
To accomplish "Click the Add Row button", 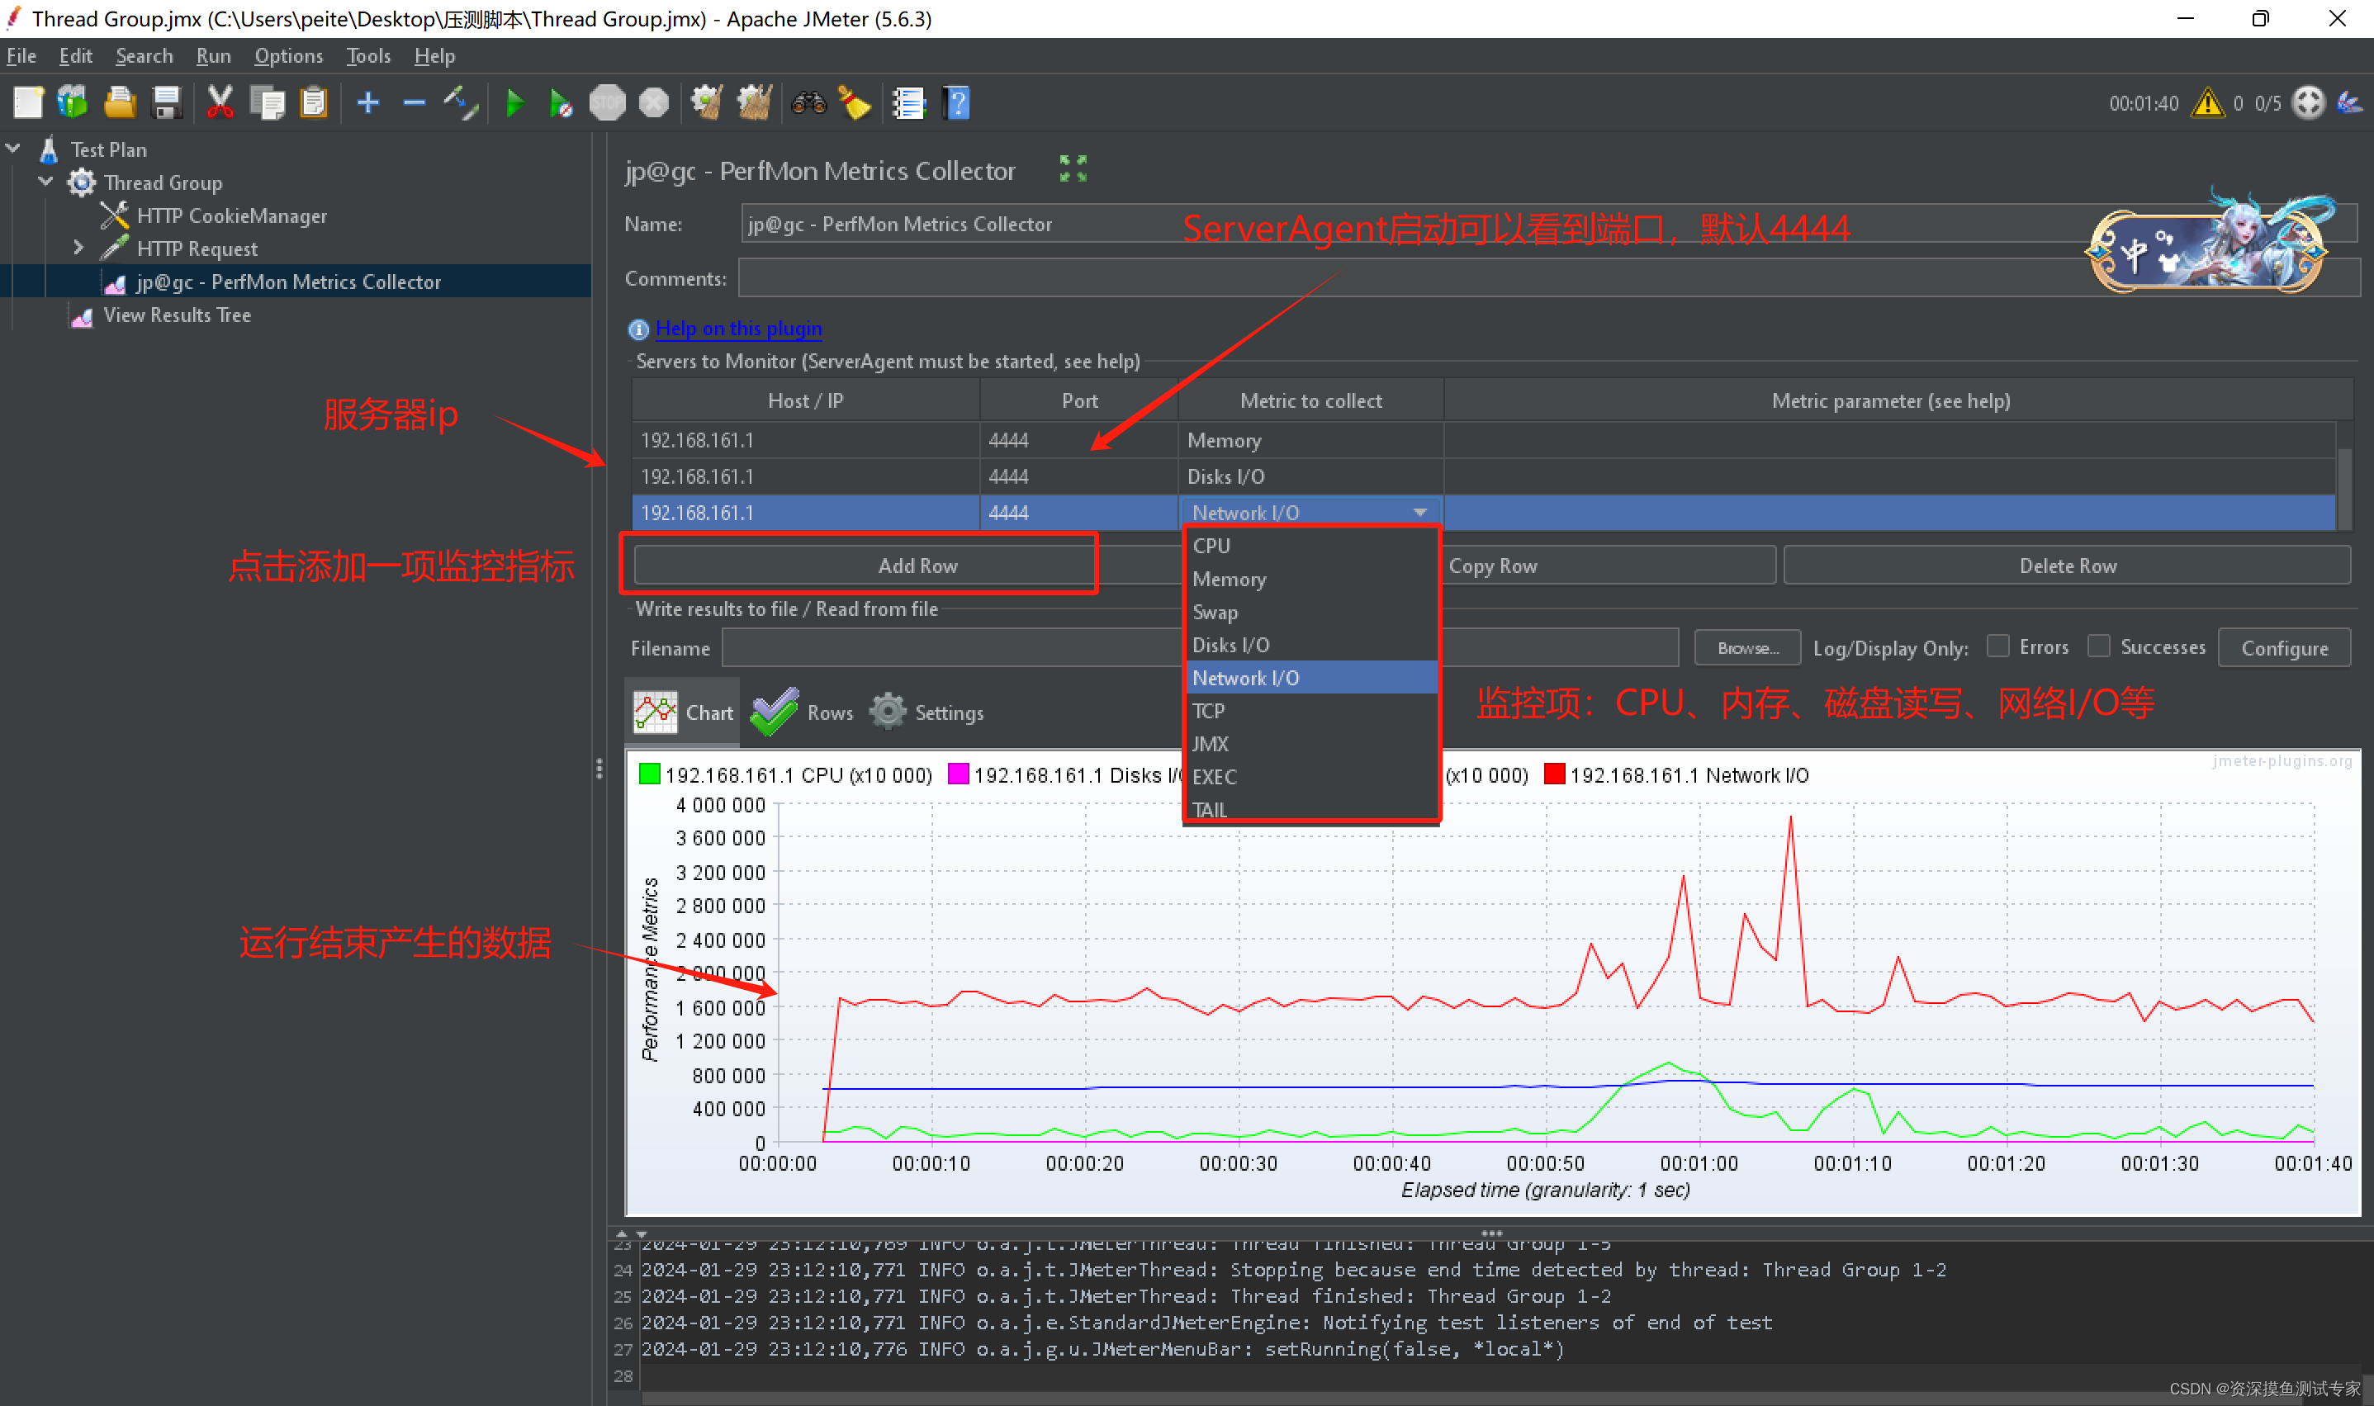I will (x=917, y=566).
